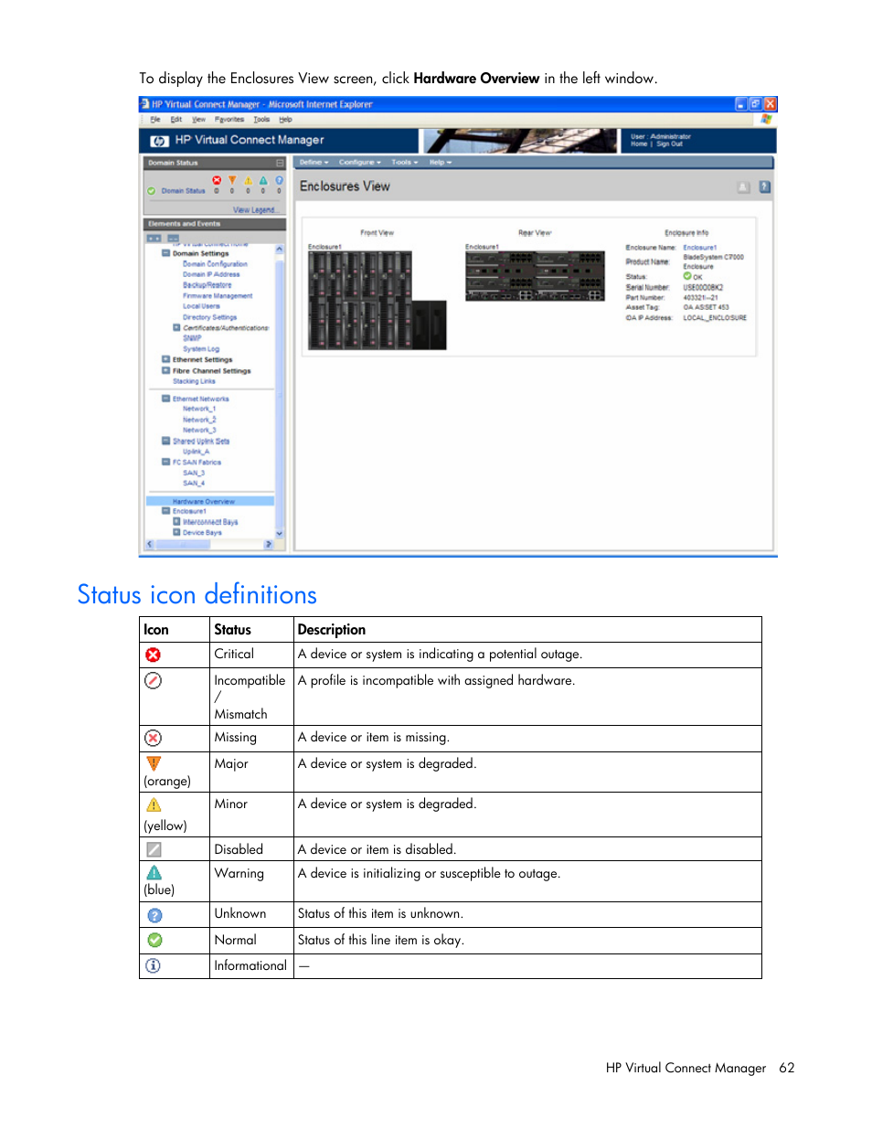The image size is (872, 1129).
Task: Click the Informational icon in the status table
Action: coord(154,965)
